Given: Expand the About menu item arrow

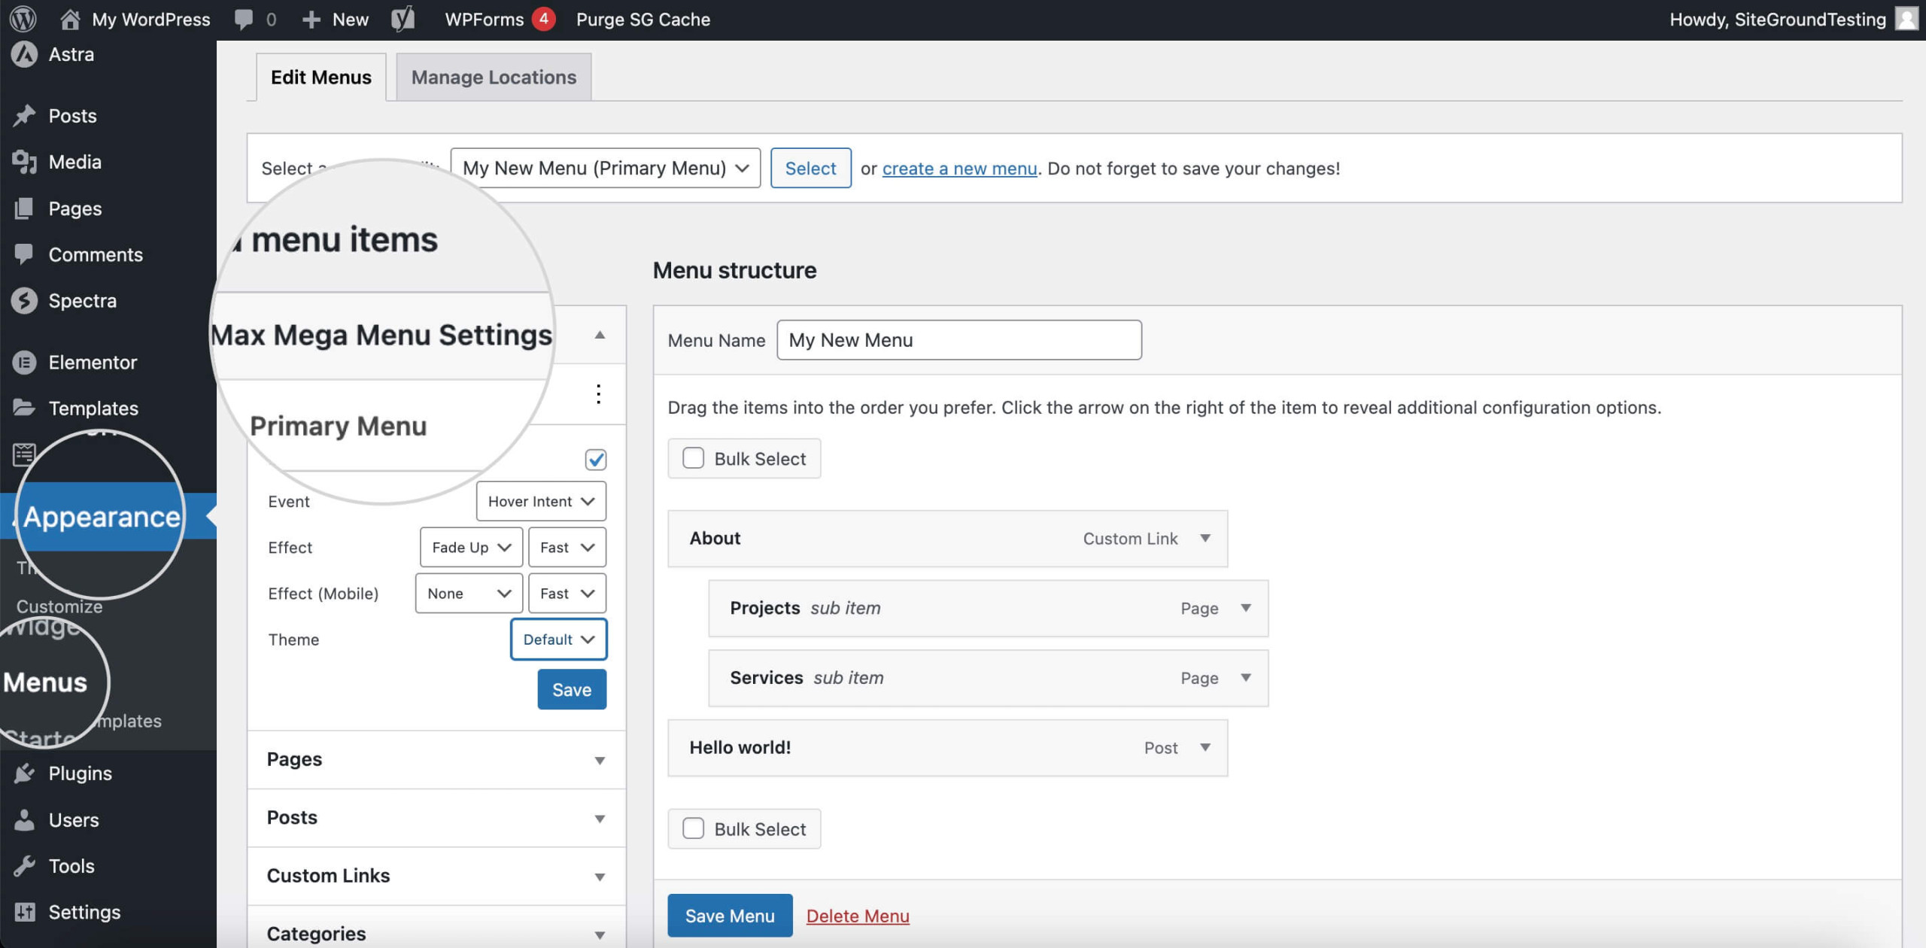Looking at the screenshot, I should [1205, 538].
